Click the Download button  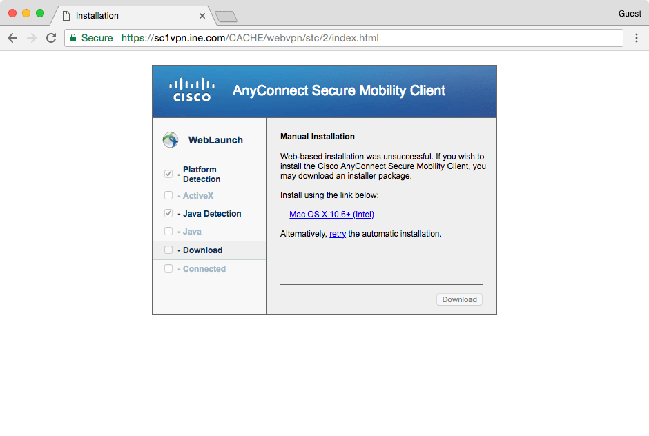click(x=458, y=299)
